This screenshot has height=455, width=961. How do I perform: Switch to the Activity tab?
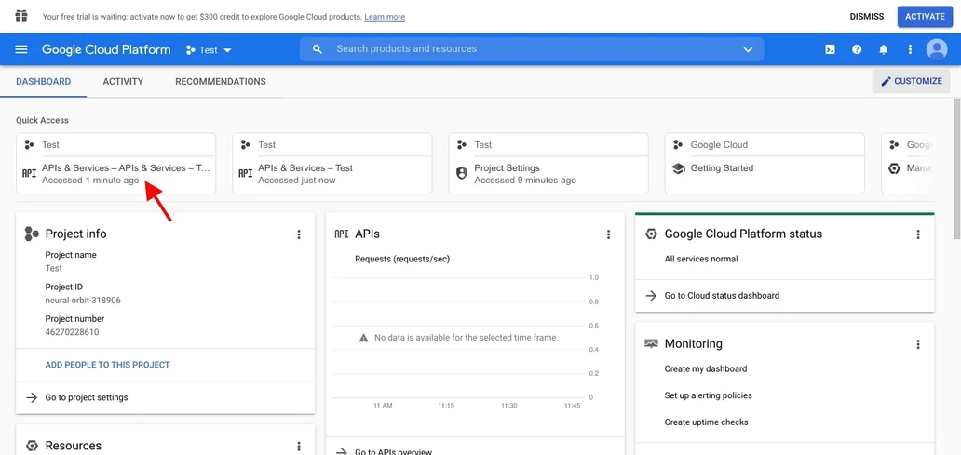pyautogui.click(x=123, y=82)
